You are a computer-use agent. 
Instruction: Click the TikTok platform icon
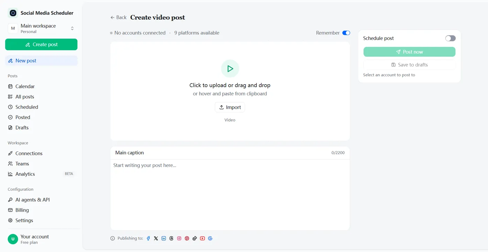[195, 238]
